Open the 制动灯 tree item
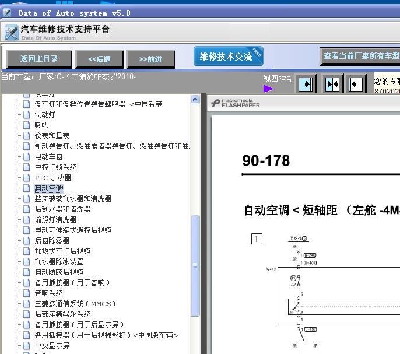400x354 pixels. (x=45, y=114)
